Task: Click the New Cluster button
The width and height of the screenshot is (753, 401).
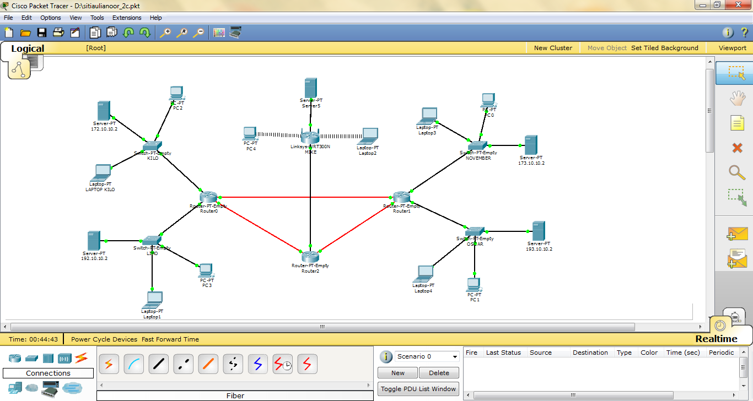Action: 553,48
